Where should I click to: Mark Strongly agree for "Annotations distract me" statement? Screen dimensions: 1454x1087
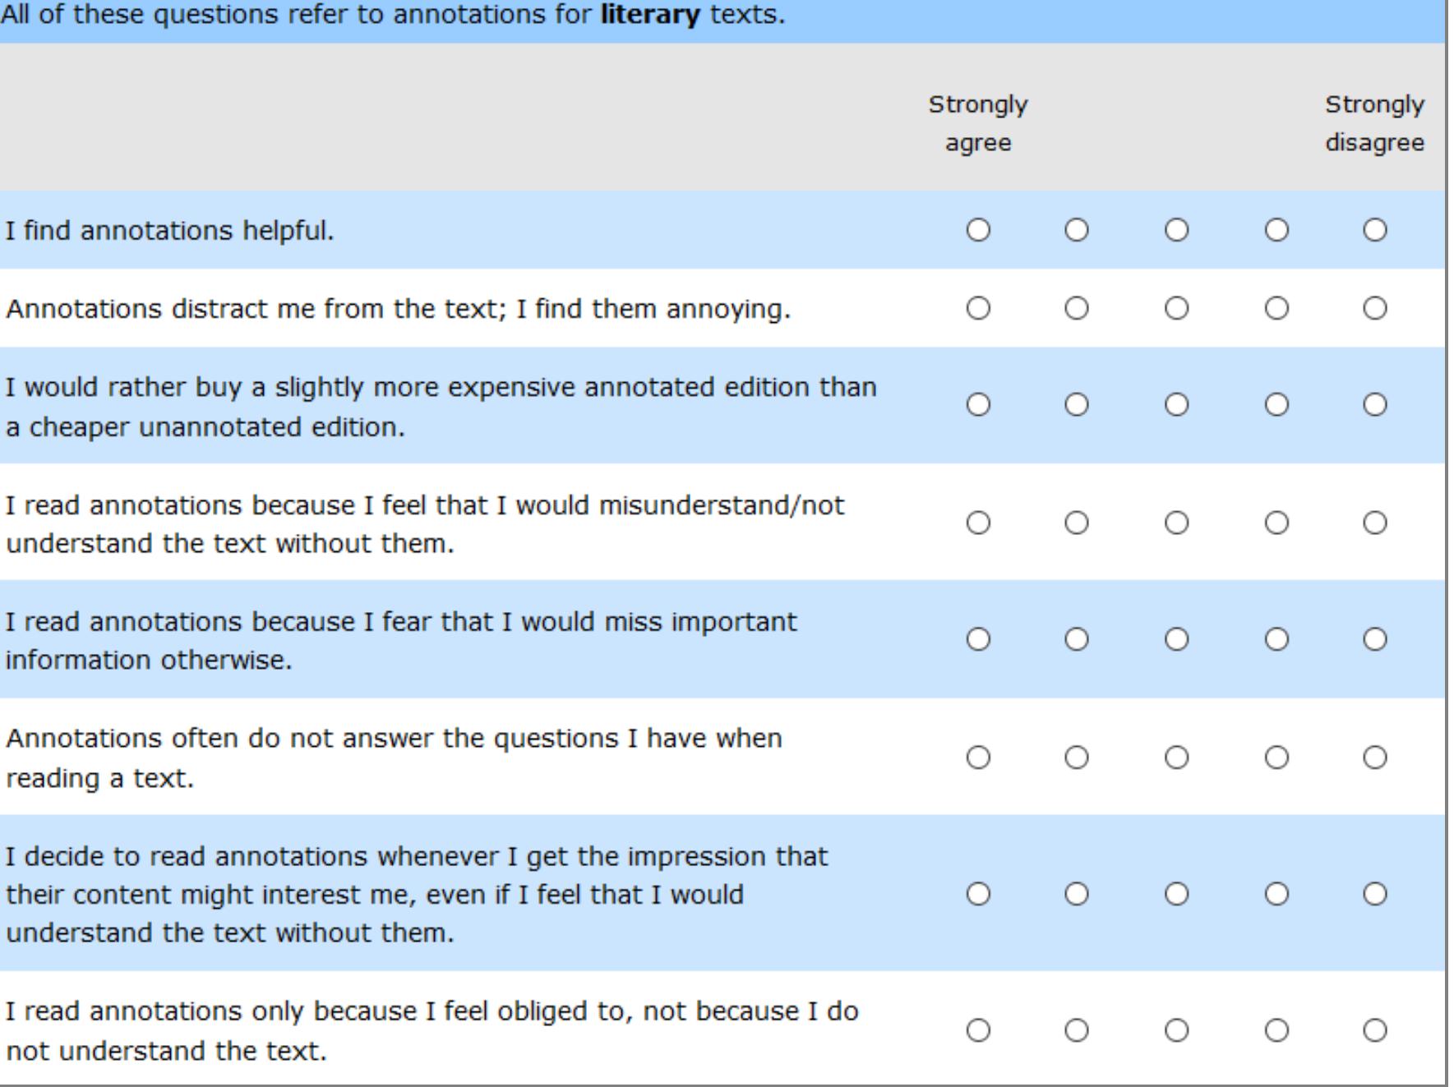coord(978,308)
